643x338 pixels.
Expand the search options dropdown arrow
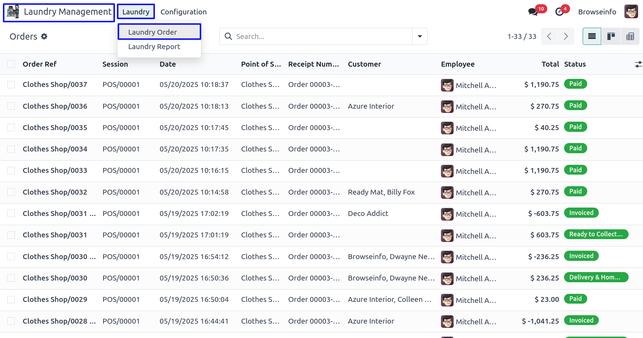(x=420, y=36)
